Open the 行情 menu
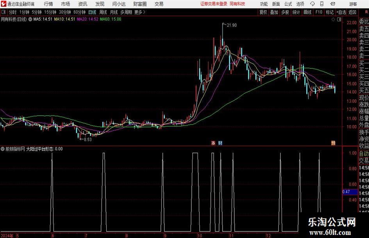Viewport: 369px width, 238px height. 48,4
